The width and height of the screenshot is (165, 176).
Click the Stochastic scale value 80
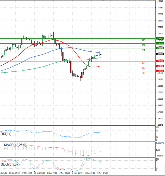[x=157, y=161]
